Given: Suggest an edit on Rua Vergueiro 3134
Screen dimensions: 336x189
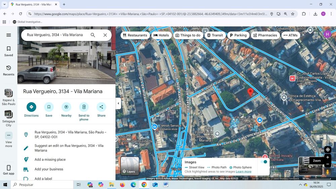Looking at the screenshot, I should pyautogui.click(x=67, y=148).
